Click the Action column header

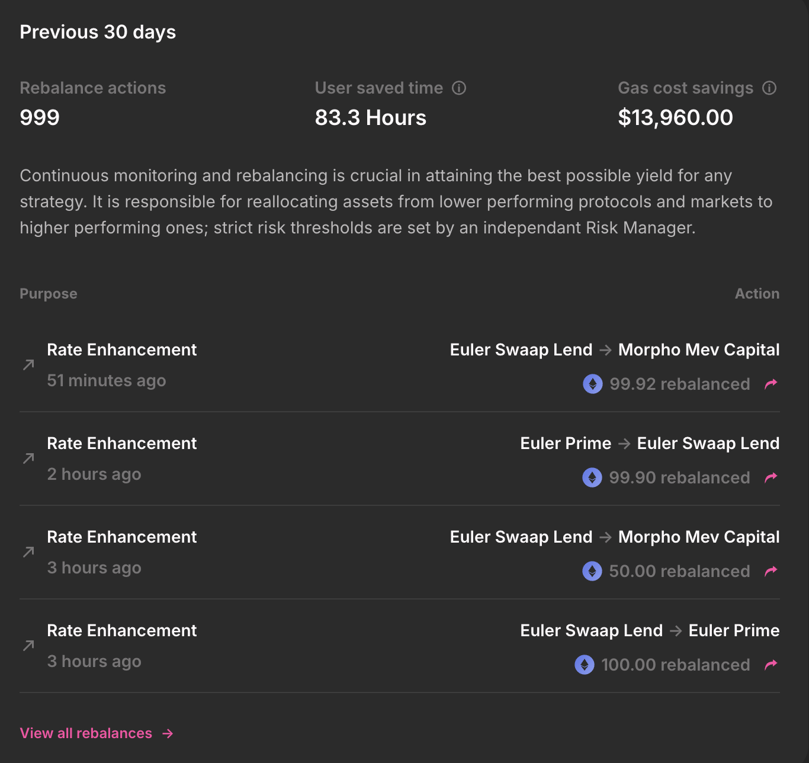click(757, 294)
